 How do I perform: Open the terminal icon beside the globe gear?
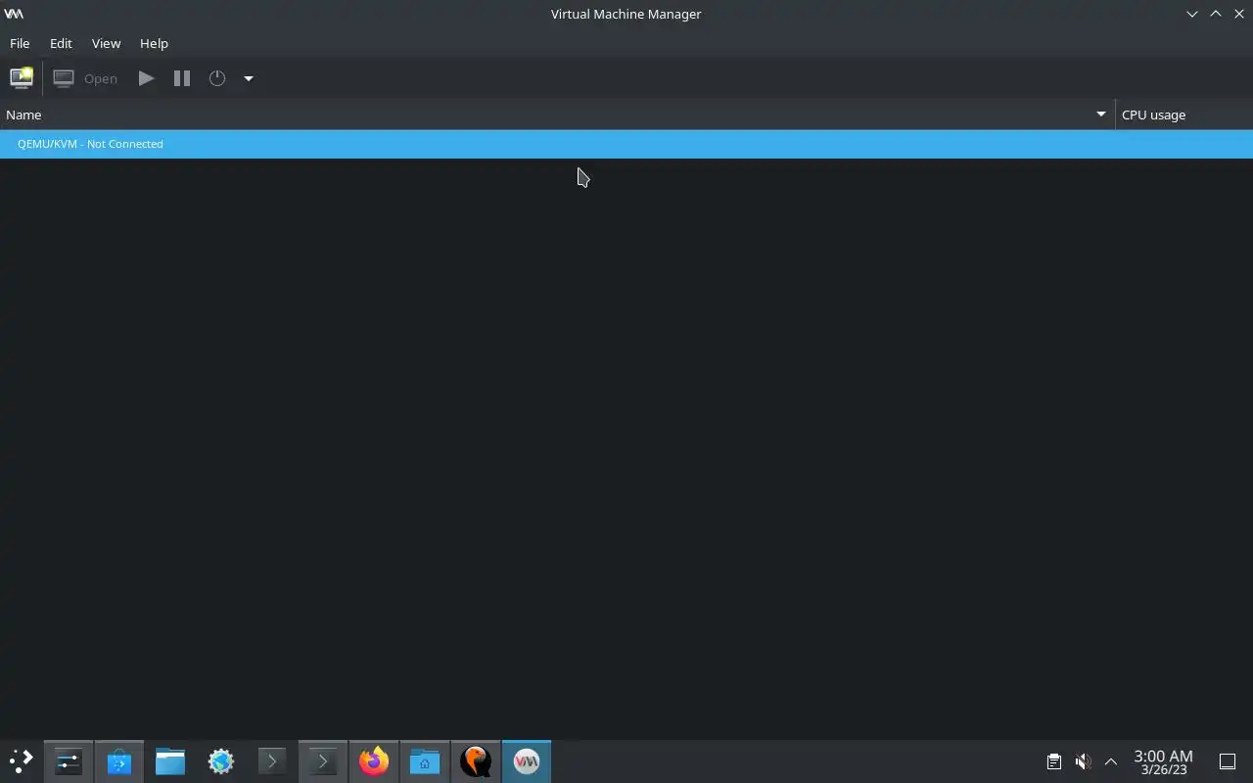[272, 761]
